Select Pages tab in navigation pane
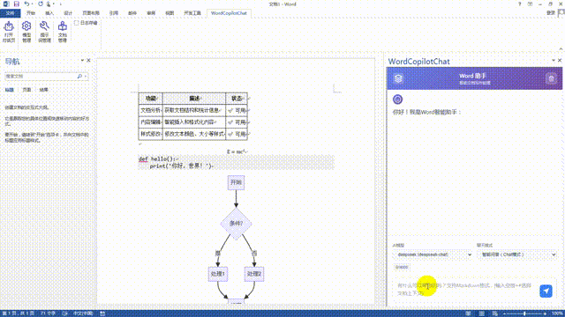Viewport: 565px width, 317px height. (26, 90)
